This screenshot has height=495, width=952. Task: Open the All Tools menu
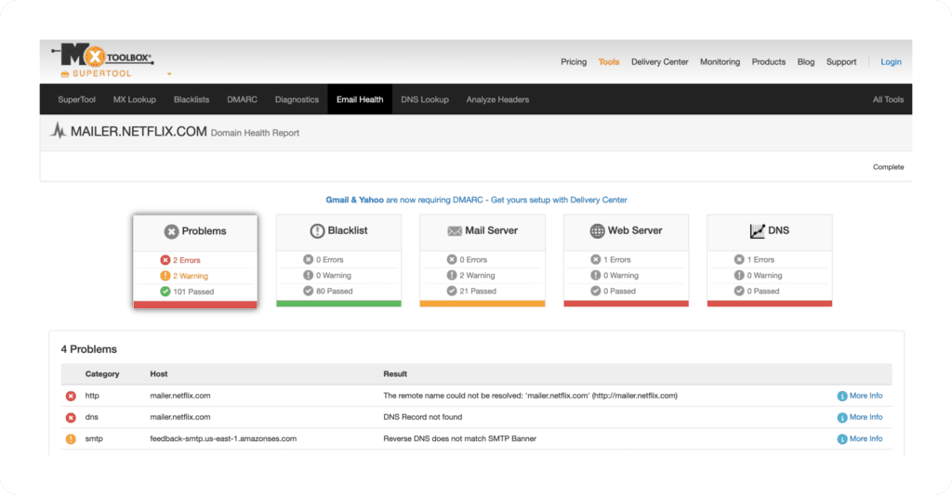(887, 99)
